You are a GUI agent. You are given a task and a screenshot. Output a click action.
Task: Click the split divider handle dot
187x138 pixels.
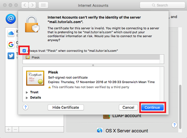[93, 65]
